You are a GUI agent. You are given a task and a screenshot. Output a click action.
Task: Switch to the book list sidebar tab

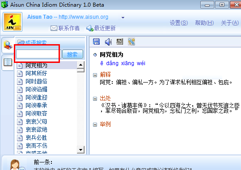coord(8,62)
